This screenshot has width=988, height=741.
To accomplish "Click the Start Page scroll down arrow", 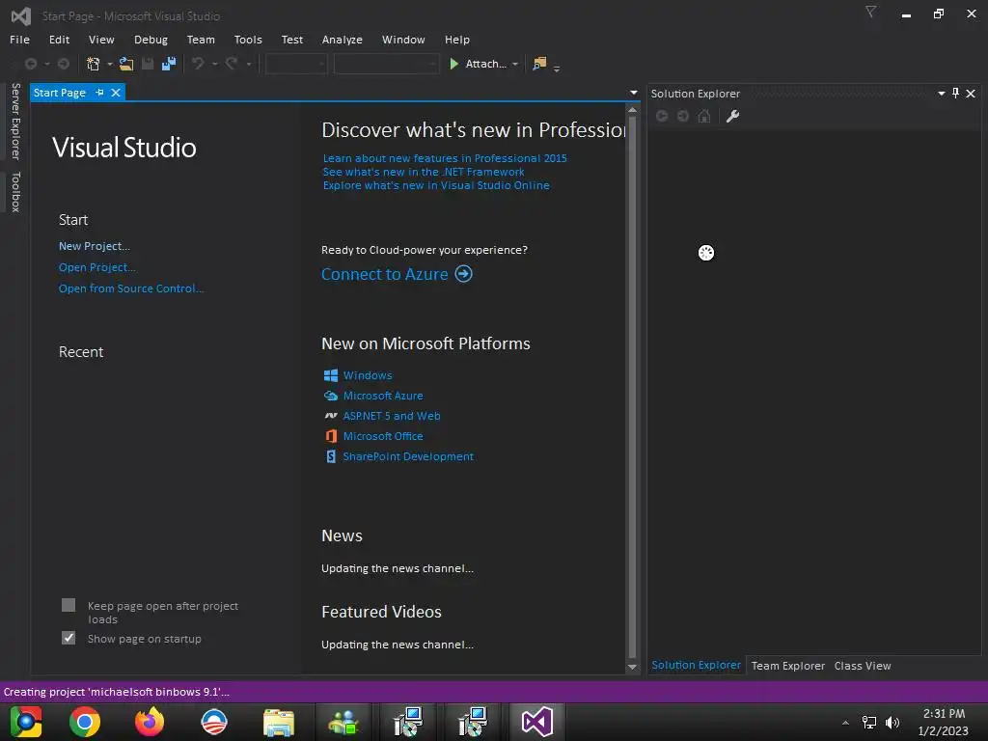I will 633,668.
